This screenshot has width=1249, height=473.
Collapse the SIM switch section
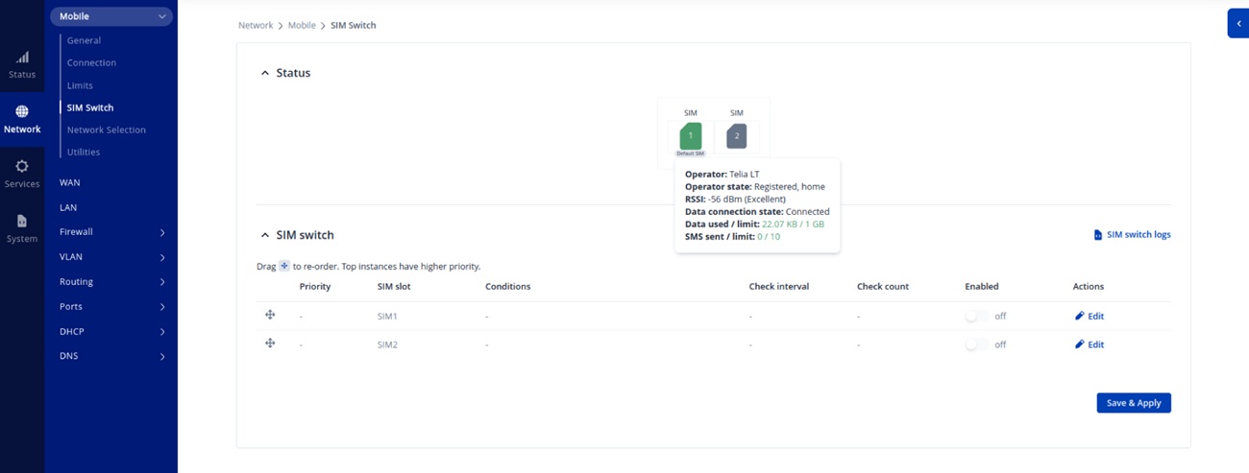point(265,235)
